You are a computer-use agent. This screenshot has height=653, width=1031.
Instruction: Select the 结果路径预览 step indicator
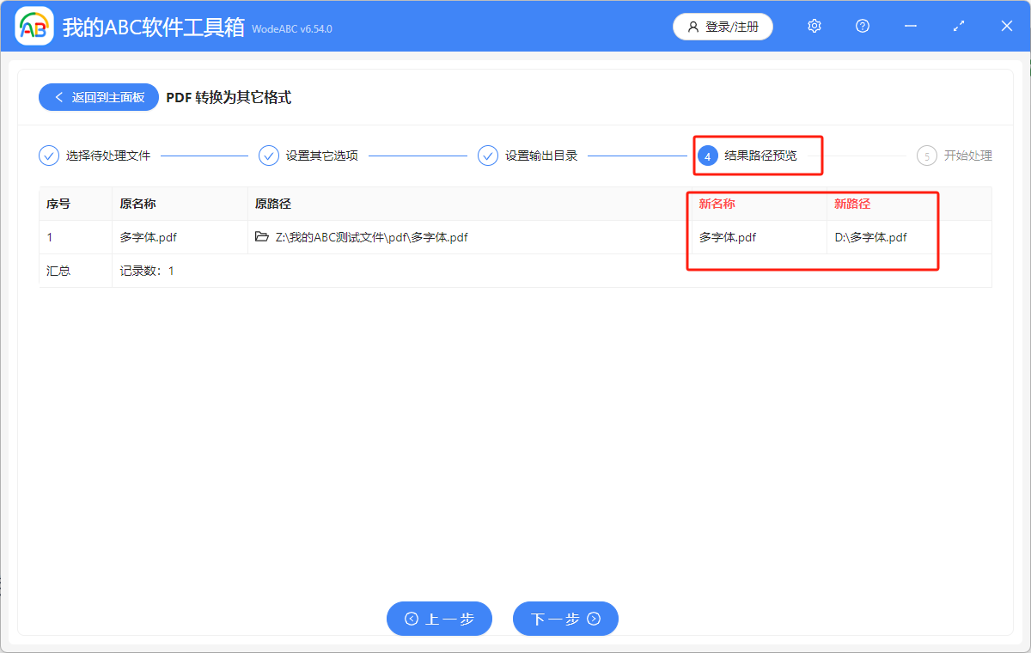coord(758,156)
